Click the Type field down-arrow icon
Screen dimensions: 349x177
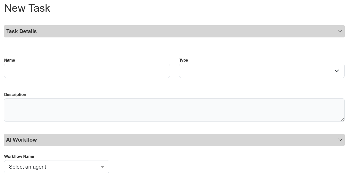pyautogui.click(x=337, y=71)
